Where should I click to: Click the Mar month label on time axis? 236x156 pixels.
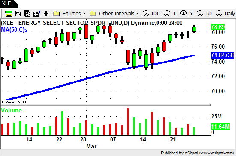(91, 146)
